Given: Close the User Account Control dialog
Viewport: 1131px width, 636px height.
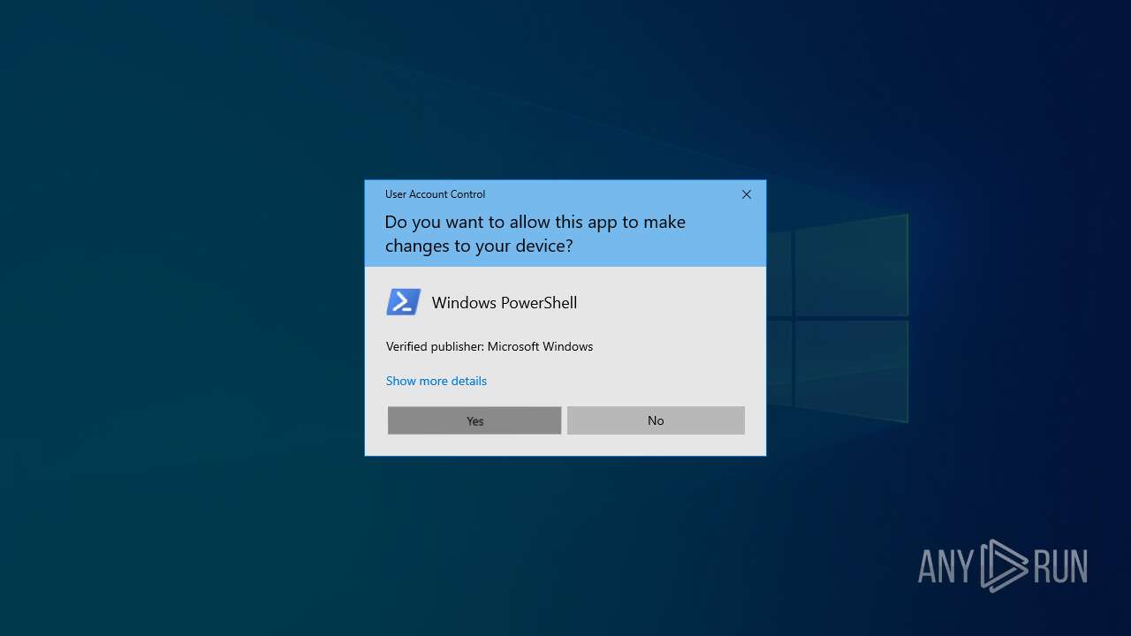Looking at the screenshot, I should click(x=747, y=194).
